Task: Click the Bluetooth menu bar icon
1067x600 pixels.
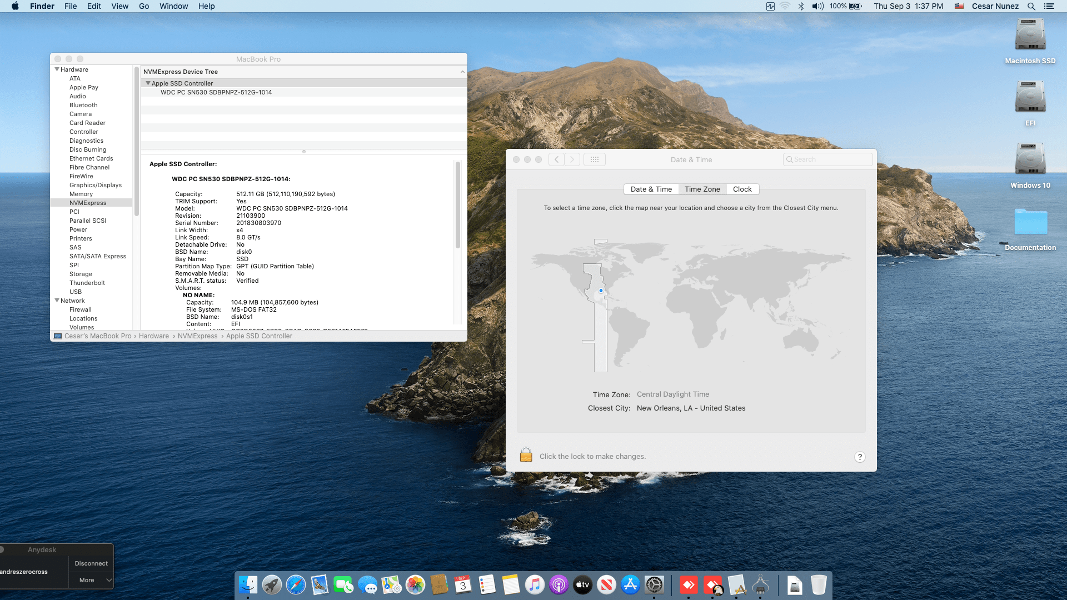Action: (x=801, y=6)
